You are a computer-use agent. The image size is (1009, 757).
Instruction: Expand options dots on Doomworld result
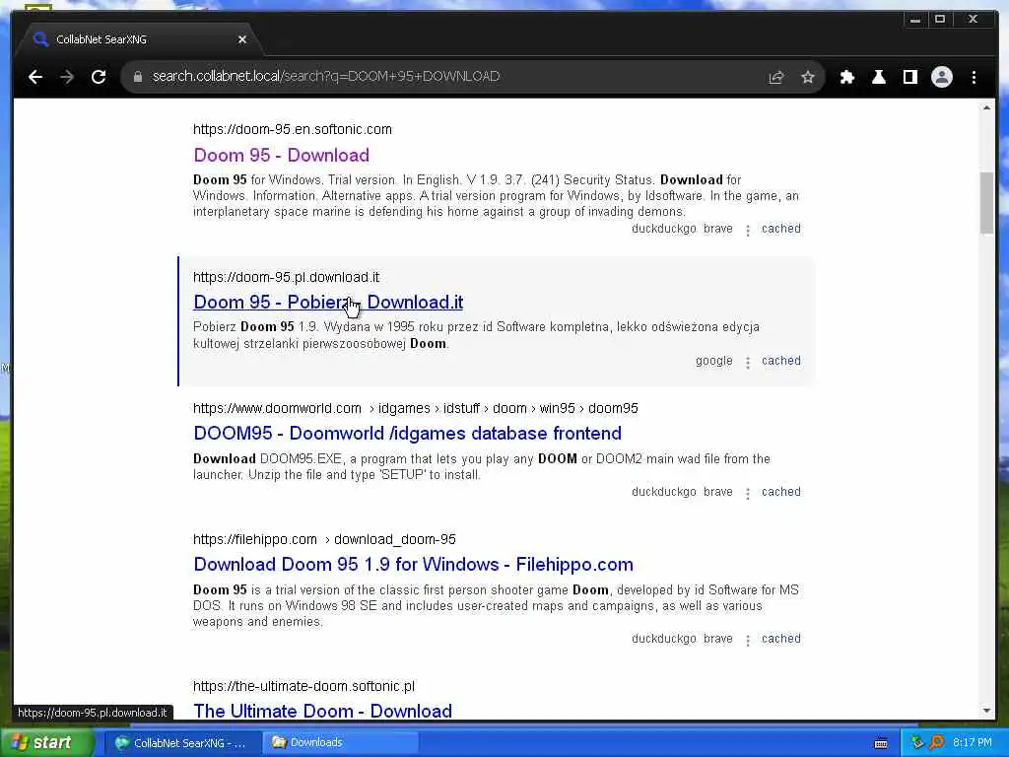pos(748,494)
